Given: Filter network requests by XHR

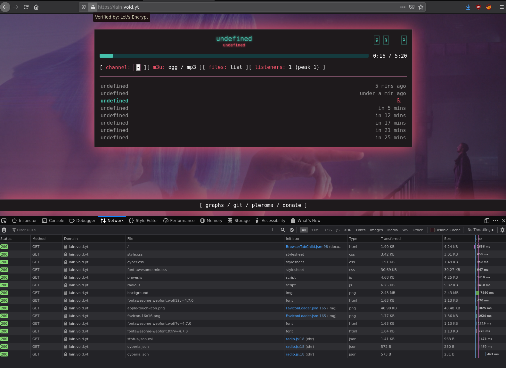Looking at the screenshot, I should (x=348, y=230).
